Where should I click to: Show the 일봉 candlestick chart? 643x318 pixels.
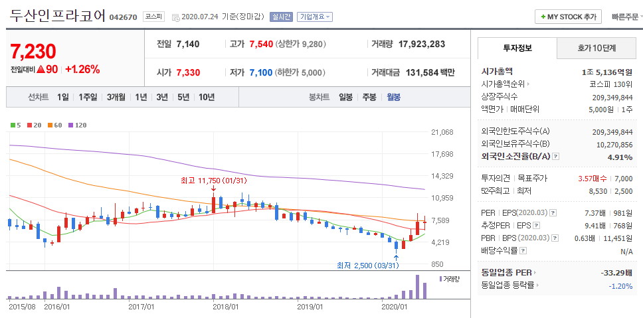tap(345, 97)
